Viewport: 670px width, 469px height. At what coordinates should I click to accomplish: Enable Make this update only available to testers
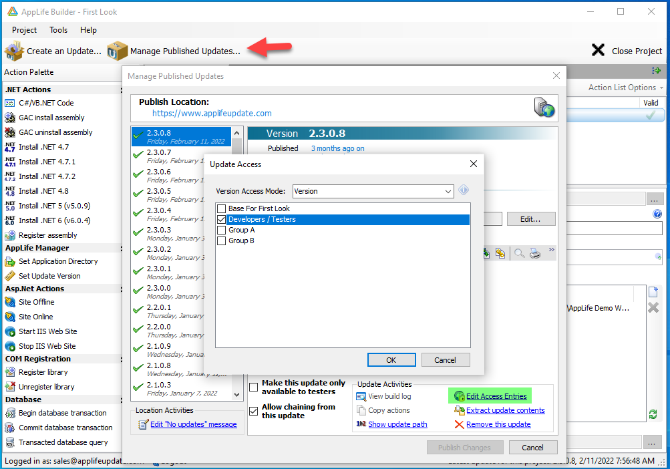(x=254, y=387)
